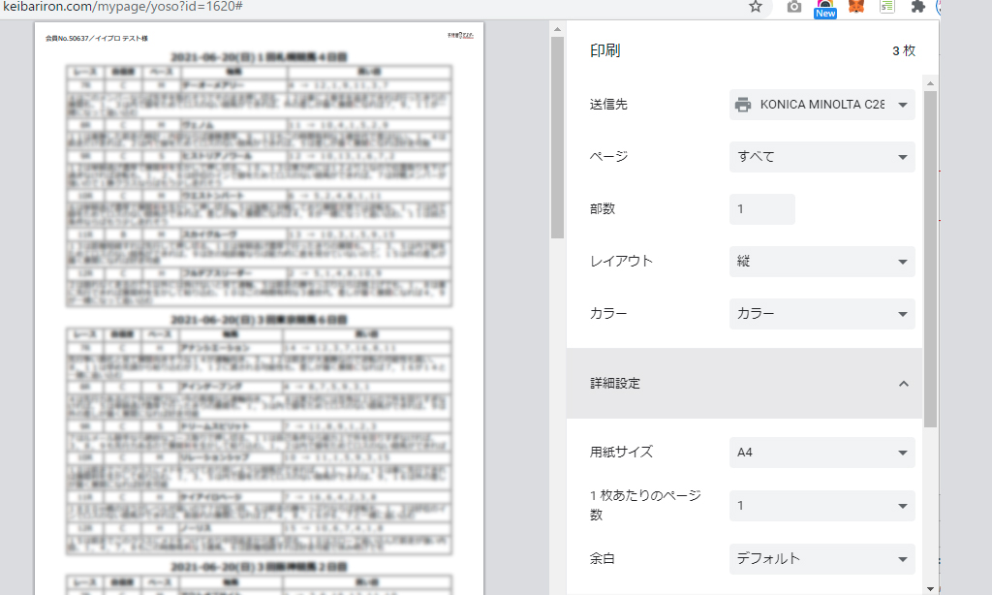Viewport: 992px width, 595px height.
Task: Open the カラー color mode dropdown
Action: pyautogui.click(x=821, y=314)
